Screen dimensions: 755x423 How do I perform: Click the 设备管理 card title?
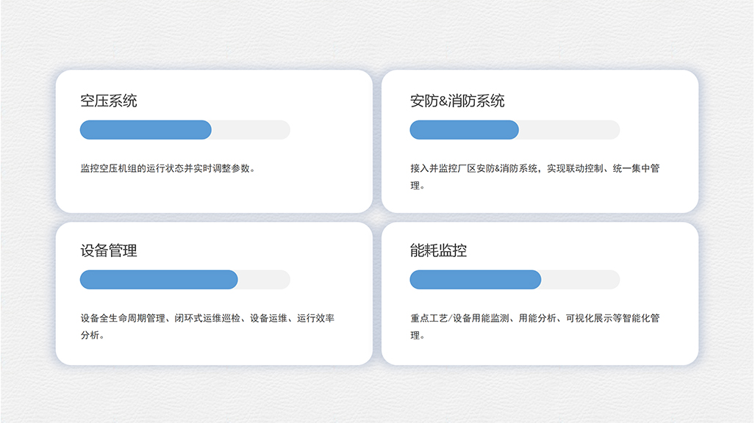(109, 251)
